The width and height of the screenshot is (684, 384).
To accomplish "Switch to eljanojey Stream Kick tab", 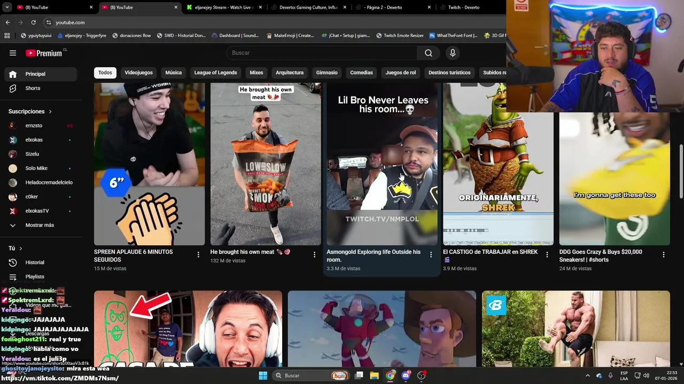I will (x=224, y=7).
